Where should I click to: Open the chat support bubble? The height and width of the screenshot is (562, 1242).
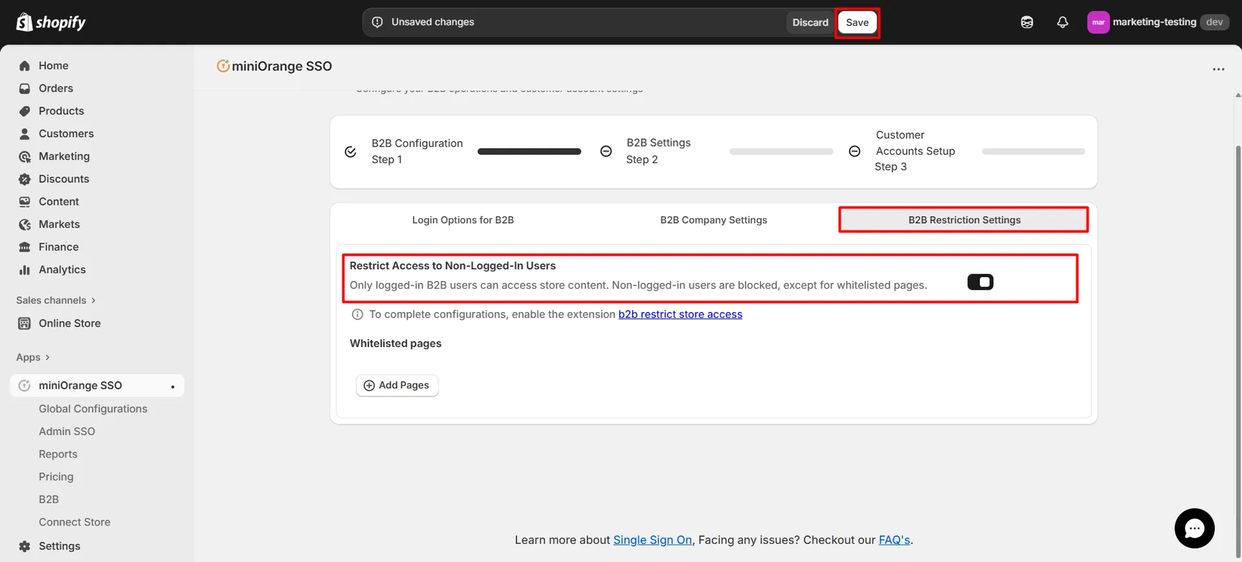point(1195,528)
